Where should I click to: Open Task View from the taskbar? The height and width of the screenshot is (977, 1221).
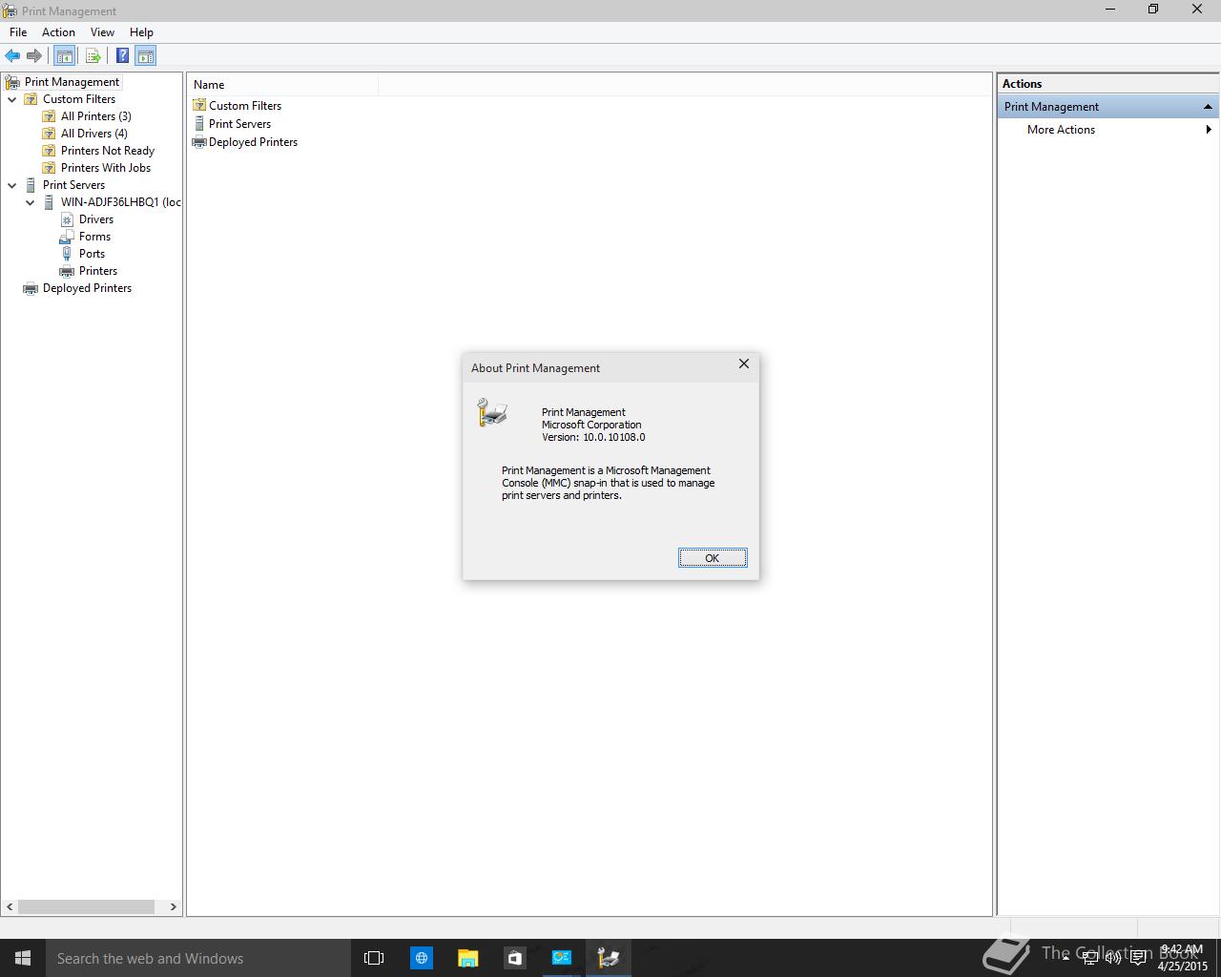(374, 958)
